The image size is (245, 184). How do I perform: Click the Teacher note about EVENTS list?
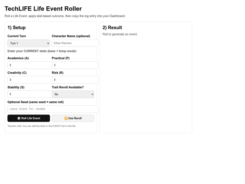(42, 126)
